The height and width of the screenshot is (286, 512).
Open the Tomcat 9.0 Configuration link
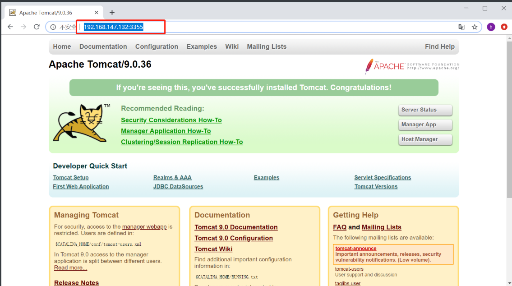click(x=234, y=238)
